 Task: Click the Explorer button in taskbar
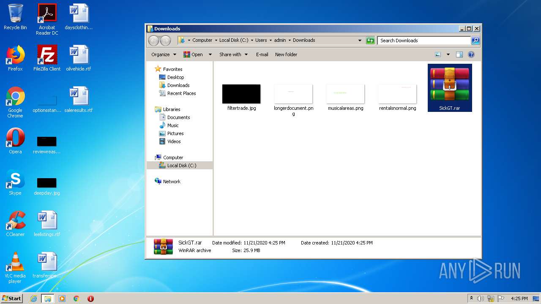point(48,299)
